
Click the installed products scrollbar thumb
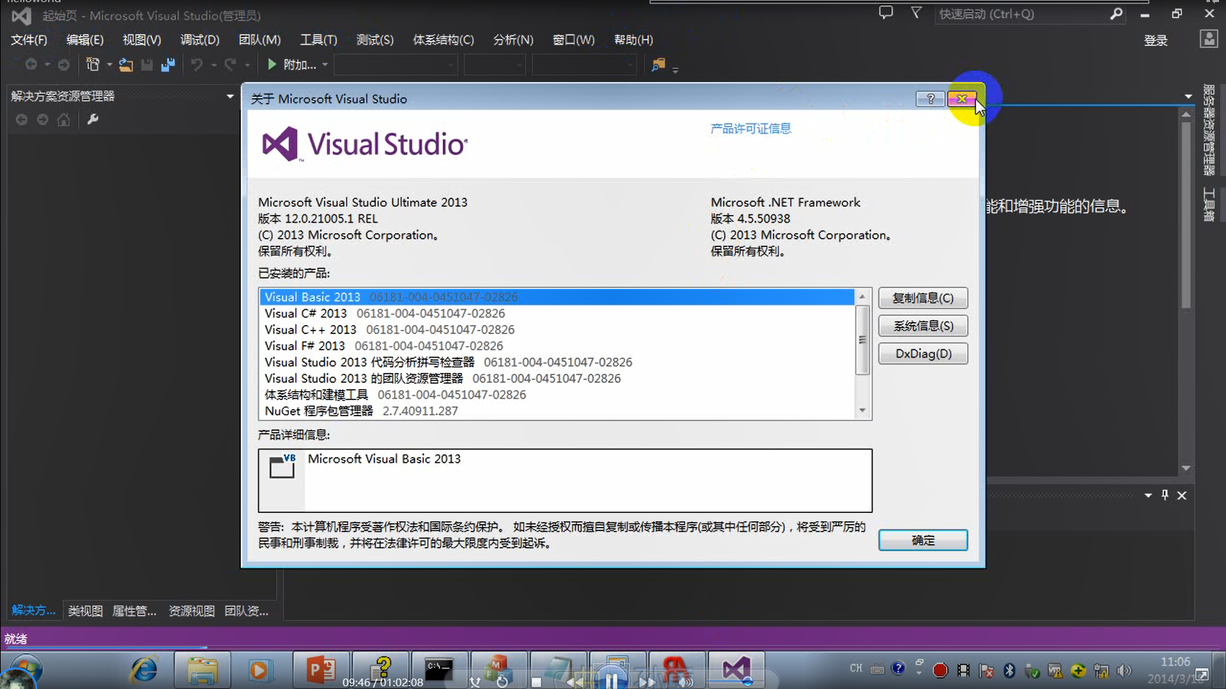coord(862,340)
